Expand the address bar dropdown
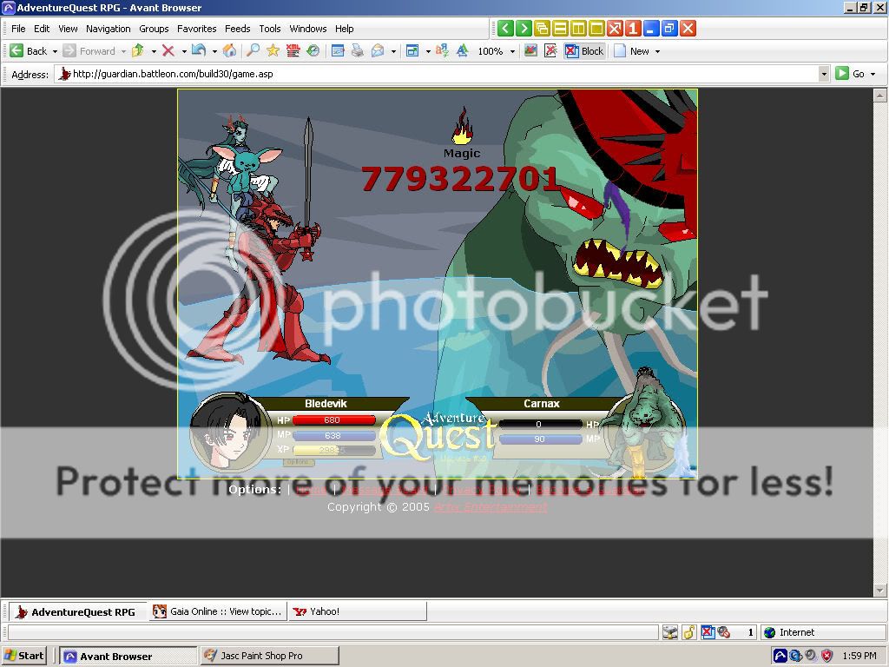Viewport: 889px width, 667px height. tap(824, 74)
